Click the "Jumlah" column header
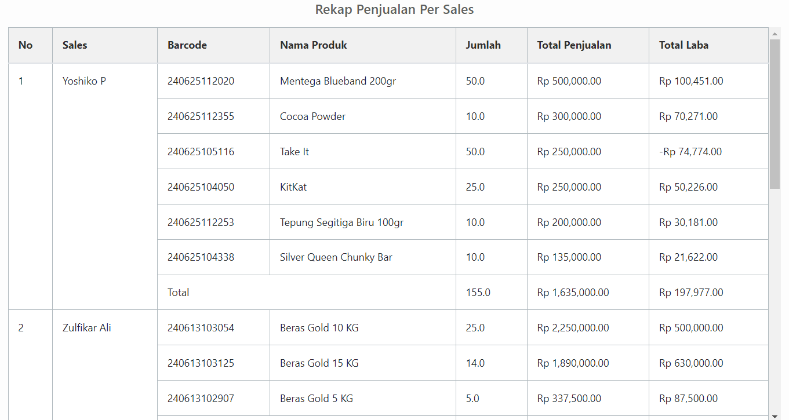 (x=483, y=45)
